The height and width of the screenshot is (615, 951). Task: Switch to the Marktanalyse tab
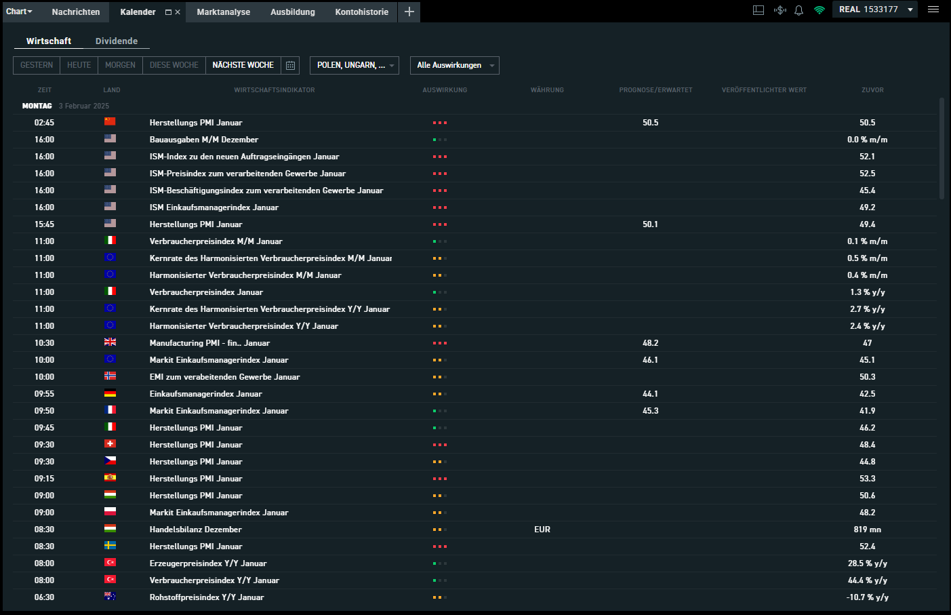[x=223, y=12]
